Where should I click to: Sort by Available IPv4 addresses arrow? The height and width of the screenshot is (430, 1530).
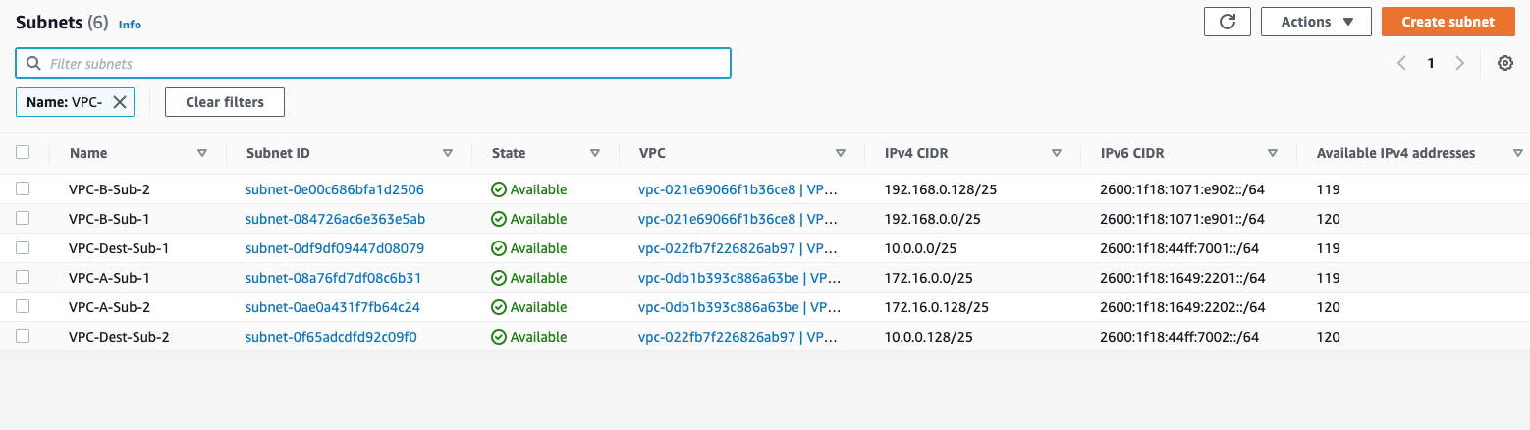tap(1518, 153)
